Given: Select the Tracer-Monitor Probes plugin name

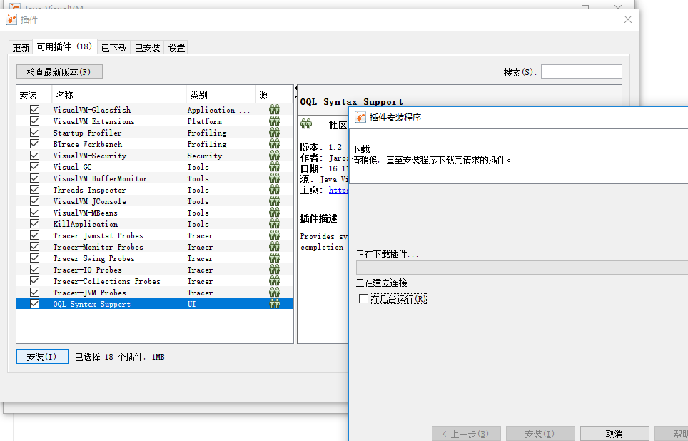Looking at the screenshot, I should click(98, 247).
